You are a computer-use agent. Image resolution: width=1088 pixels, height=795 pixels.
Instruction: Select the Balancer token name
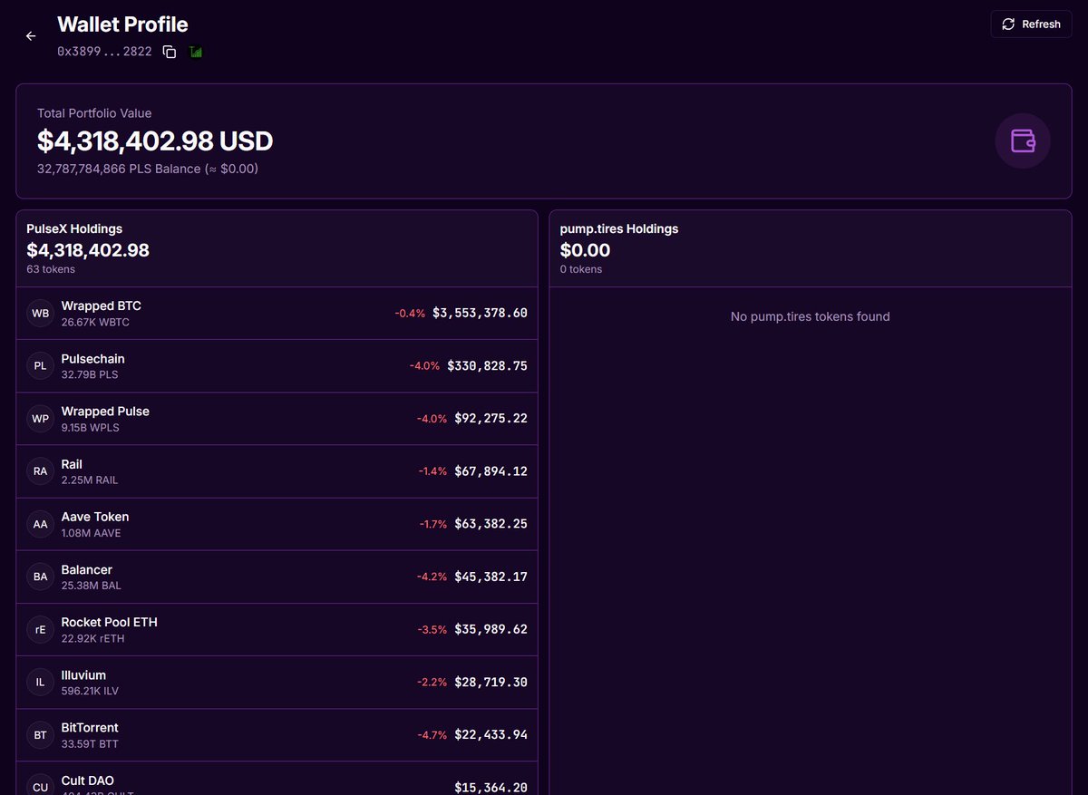pos(87,569)
